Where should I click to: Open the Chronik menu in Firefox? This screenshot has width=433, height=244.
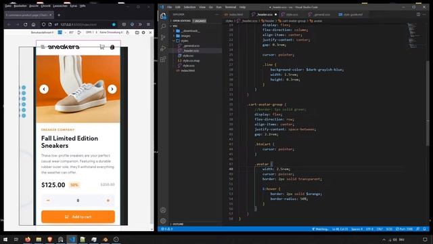(x=46, y=6)
